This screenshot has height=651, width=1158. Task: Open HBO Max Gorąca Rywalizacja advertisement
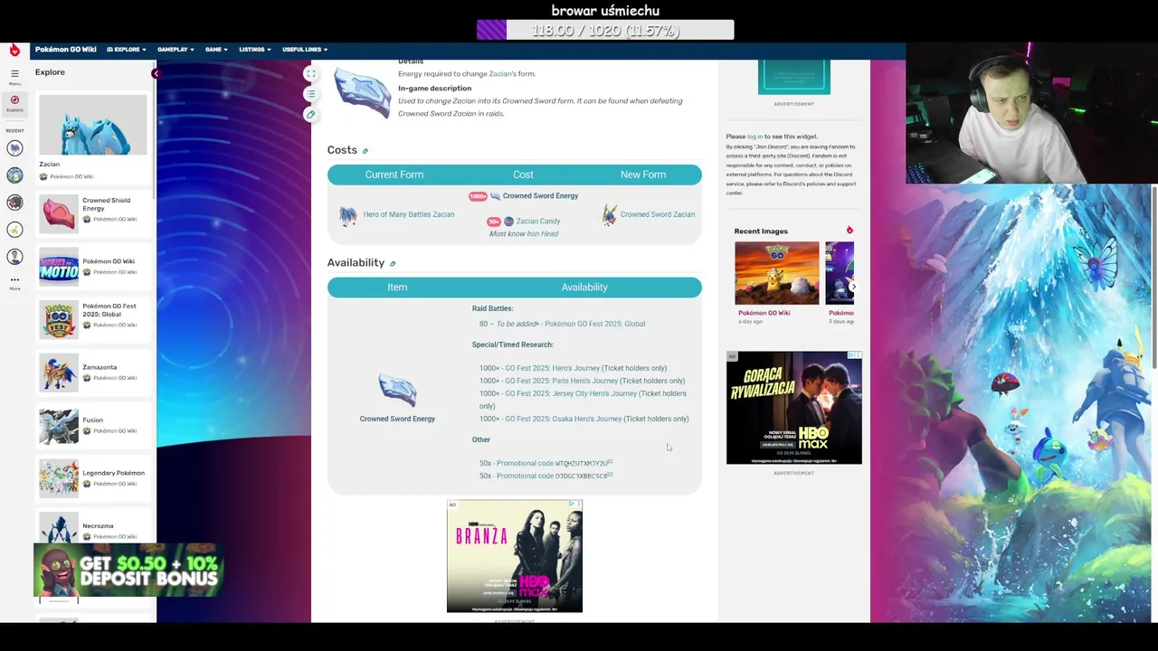(793, 408)
